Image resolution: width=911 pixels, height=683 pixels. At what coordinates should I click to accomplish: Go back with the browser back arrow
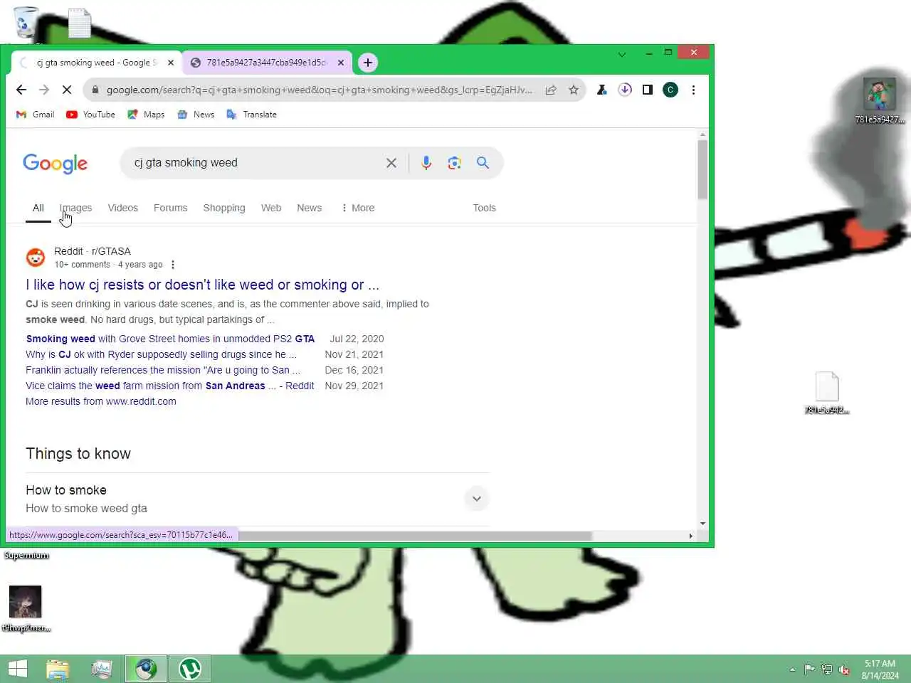point(21,90)
